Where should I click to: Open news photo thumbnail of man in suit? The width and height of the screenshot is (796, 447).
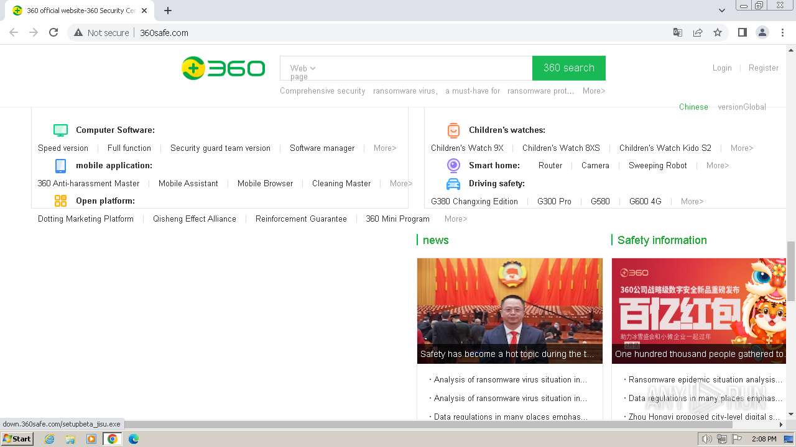click(510, 310)
